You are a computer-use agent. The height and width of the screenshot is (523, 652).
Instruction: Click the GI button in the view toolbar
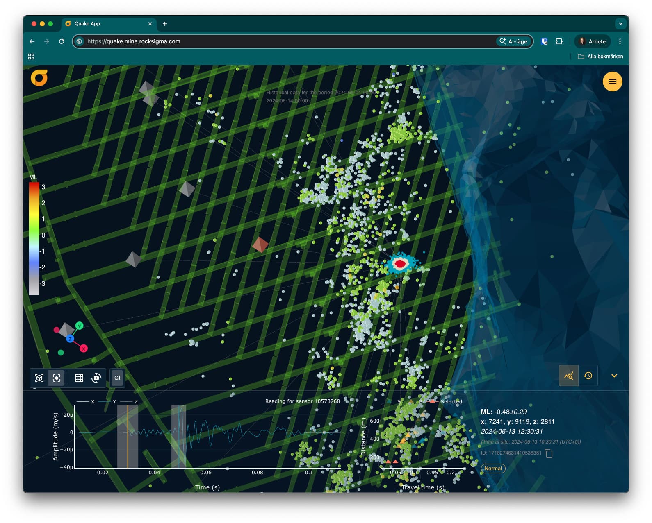117,378
